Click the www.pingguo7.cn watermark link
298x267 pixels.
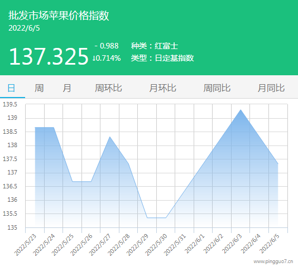point(273,261)
